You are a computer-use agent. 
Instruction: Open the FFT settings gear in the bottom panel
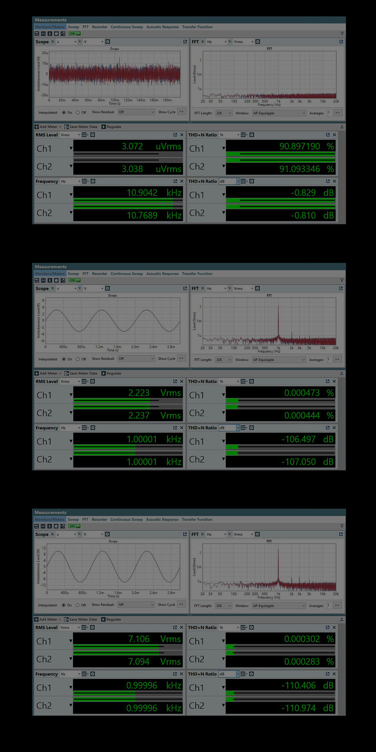[257, 534]
